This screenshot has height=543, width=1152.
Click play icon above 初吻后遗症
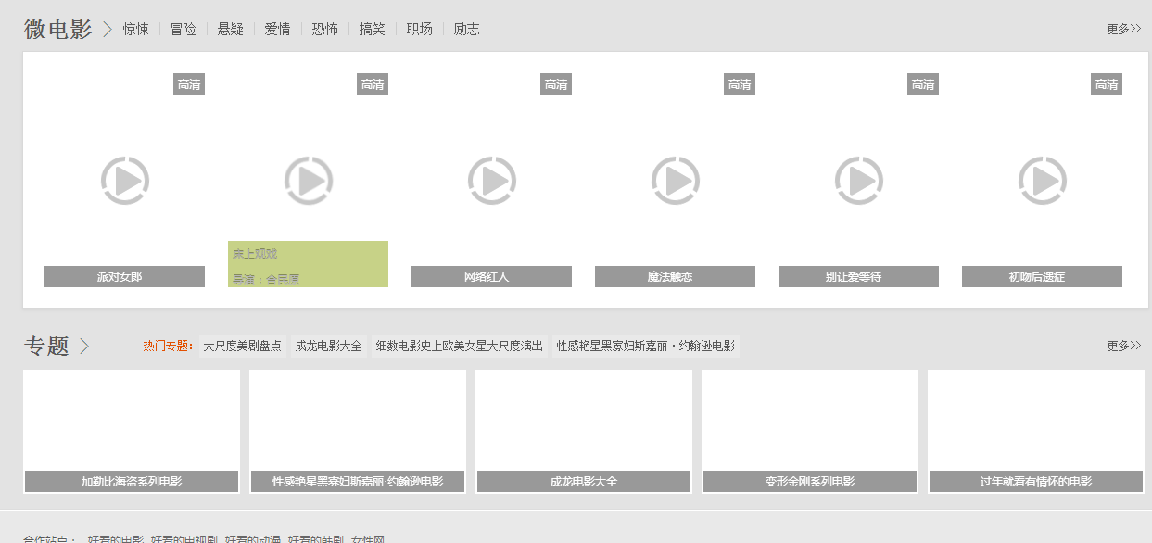coord(1042,181)
